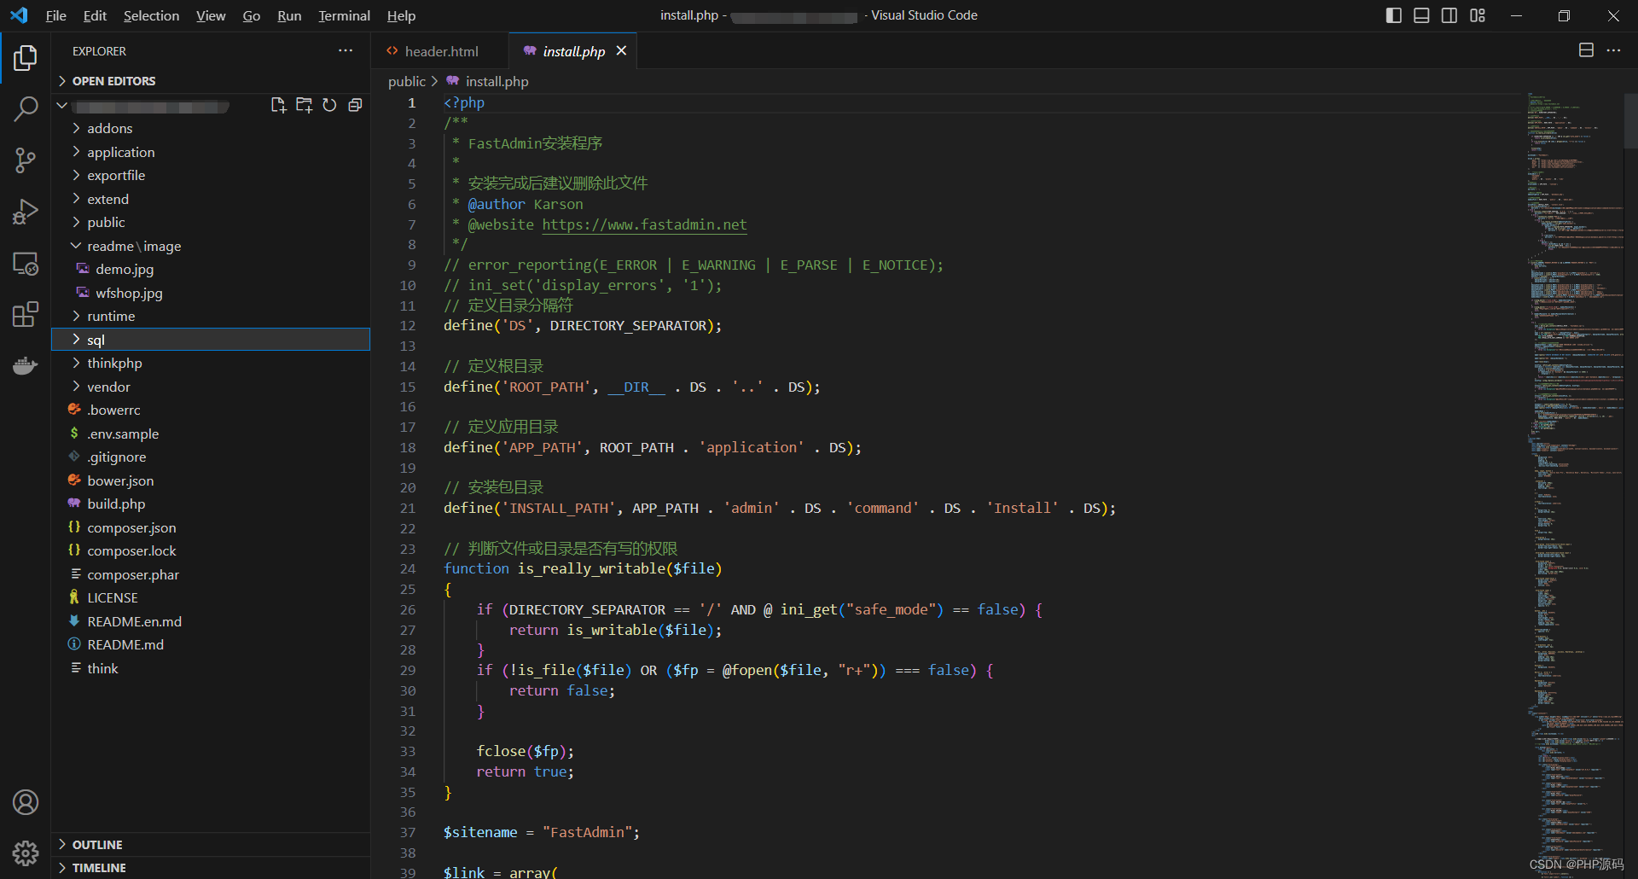Viewport: 1638px width, 879px height.
Task: Open the LICENSE file
Action: (x=211, y=597)
